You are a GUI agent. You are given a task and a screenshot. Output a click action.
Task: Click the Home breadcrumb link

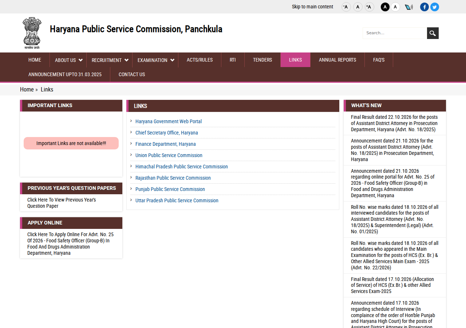click(27, 90)
